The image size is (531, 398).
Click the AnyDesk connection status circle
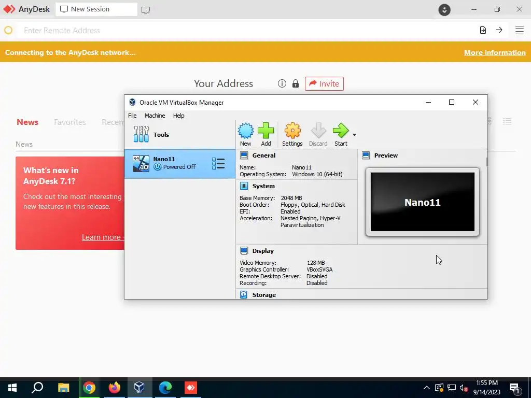coord(8,30)
